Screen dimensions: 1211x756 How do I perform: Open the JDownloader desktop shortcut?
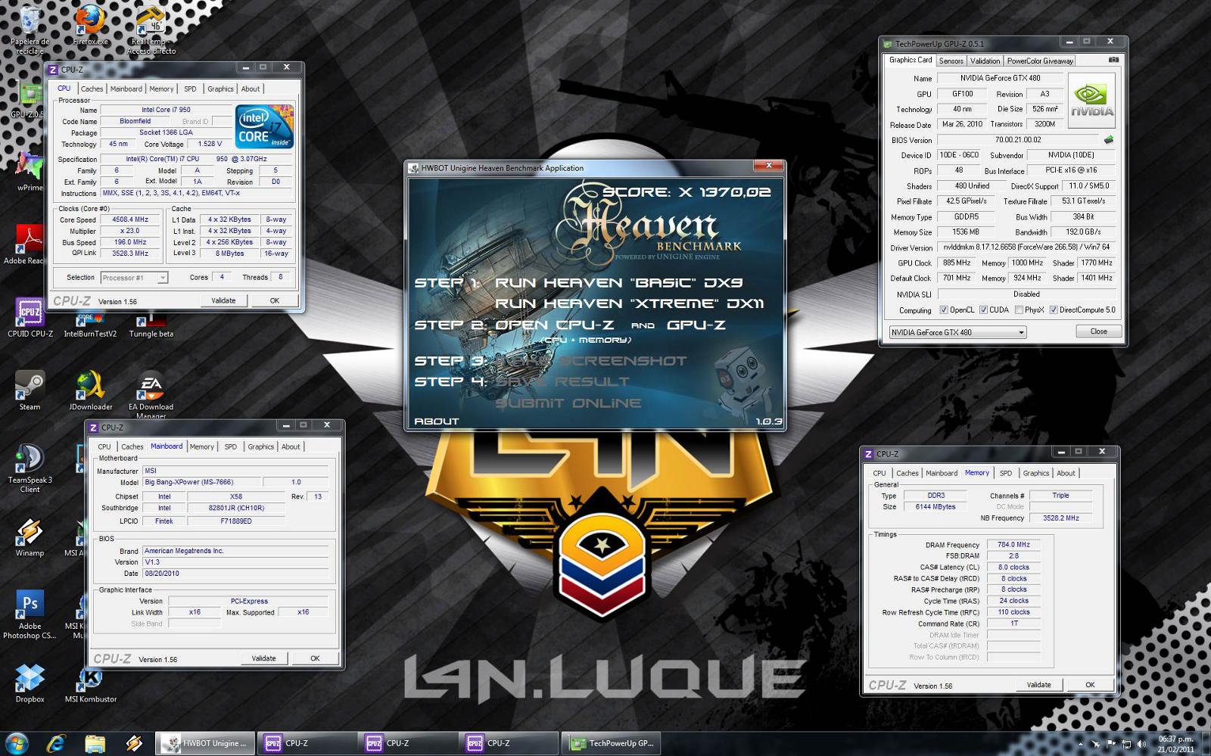[x=90, y=390]
